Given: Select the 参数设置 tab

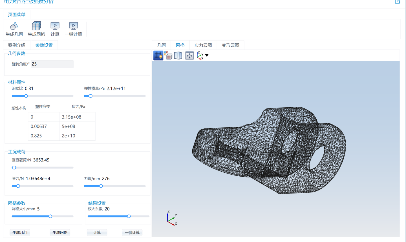Looking at the screenshot, I should (x=44, y=45).
